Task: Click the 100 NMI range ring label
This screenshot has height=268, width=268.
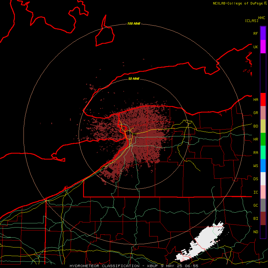Action: [134, 24]
